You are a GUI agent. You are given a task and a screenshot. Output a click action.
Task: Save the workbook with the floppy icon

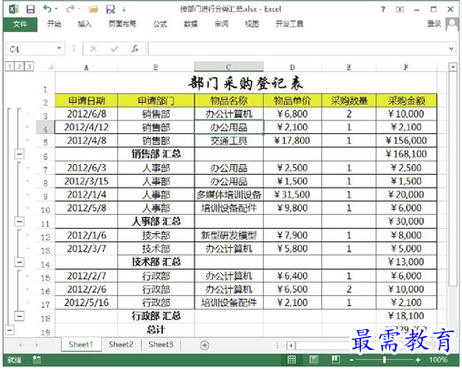click(31, 9)
